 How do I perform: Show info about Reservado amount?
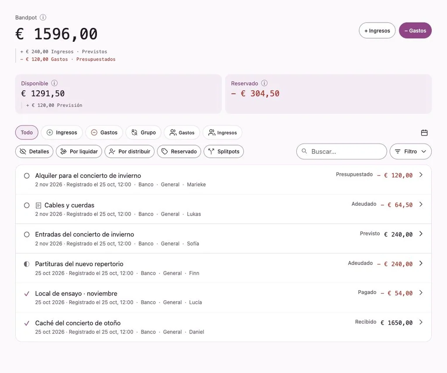click(x=264, y=83)
